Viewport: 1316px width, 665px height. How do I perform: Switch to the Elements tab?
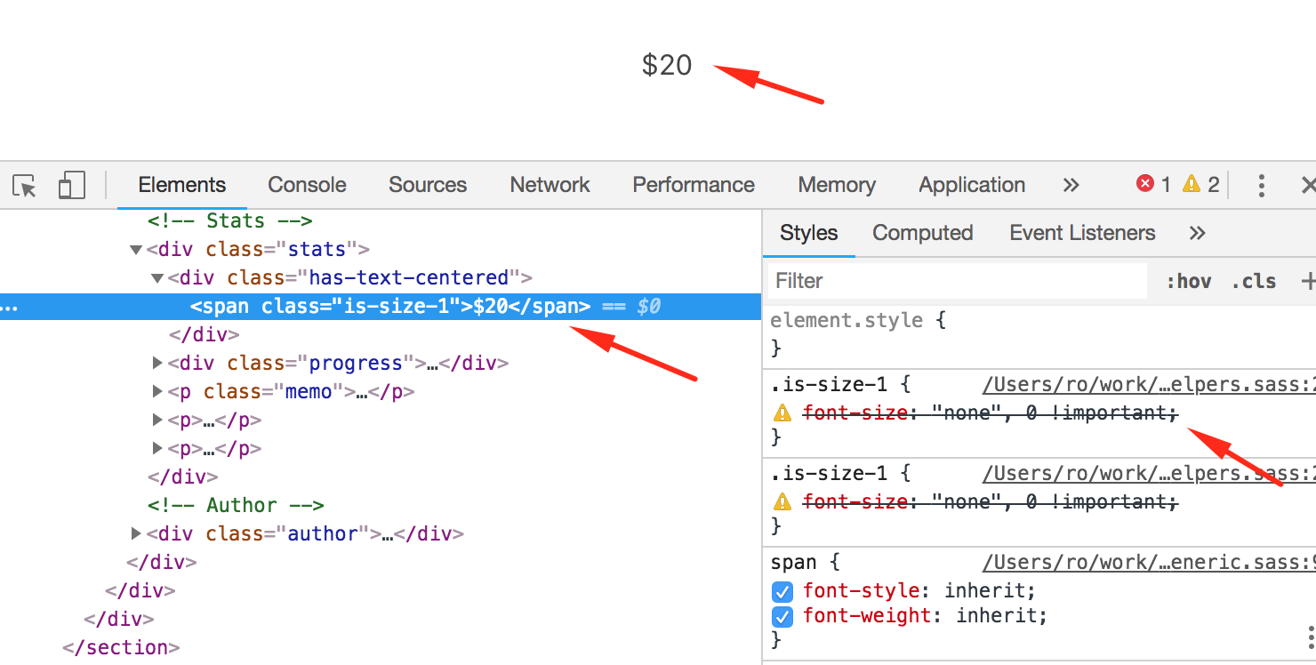coord(182,185)
